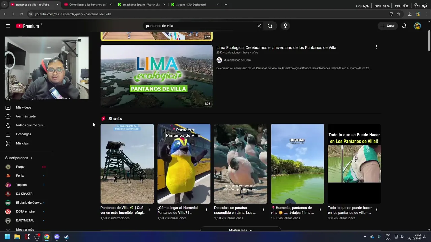The image size is (431, 242).
Task: Open options menu for Pantanos de Villa short
Action: point(150,209)
